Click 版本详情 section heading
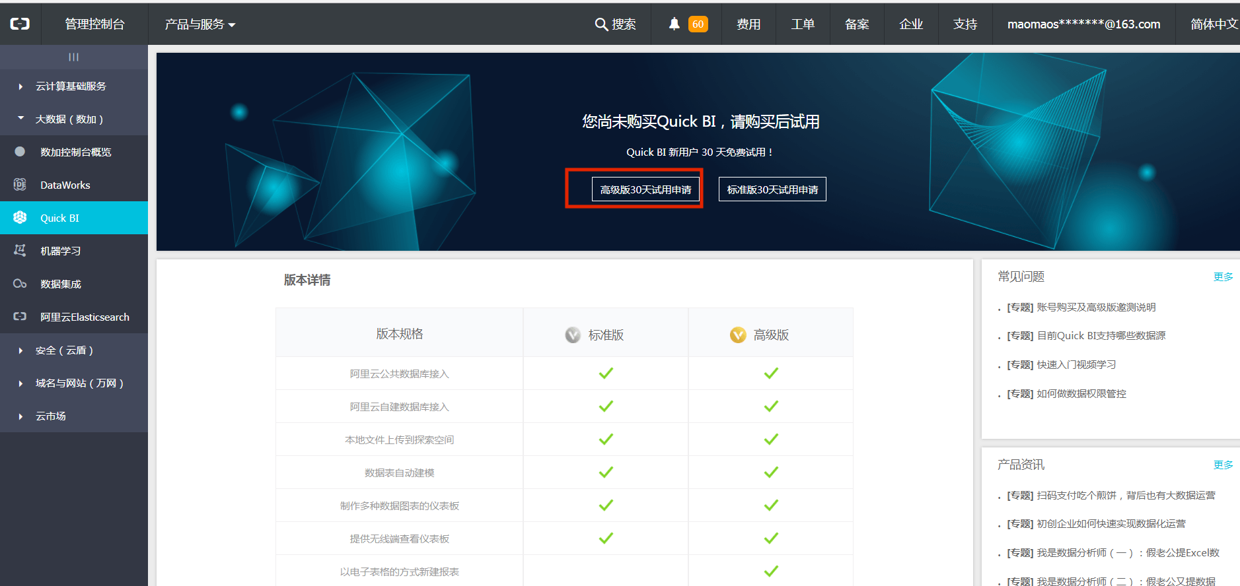The height and width of the screenshot is (586, 1240). [307, 280]
